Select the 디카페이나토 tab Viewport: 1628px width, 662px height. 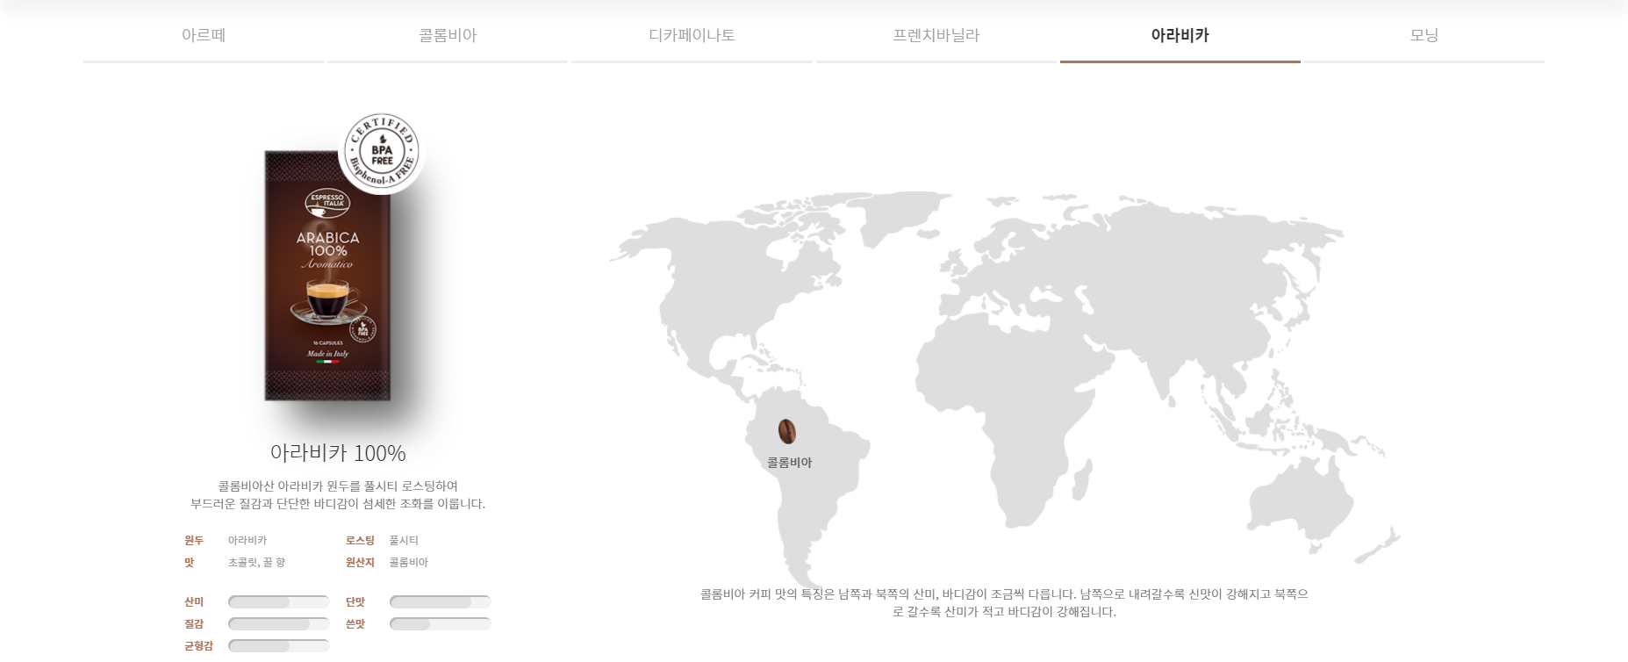[692, 35]
